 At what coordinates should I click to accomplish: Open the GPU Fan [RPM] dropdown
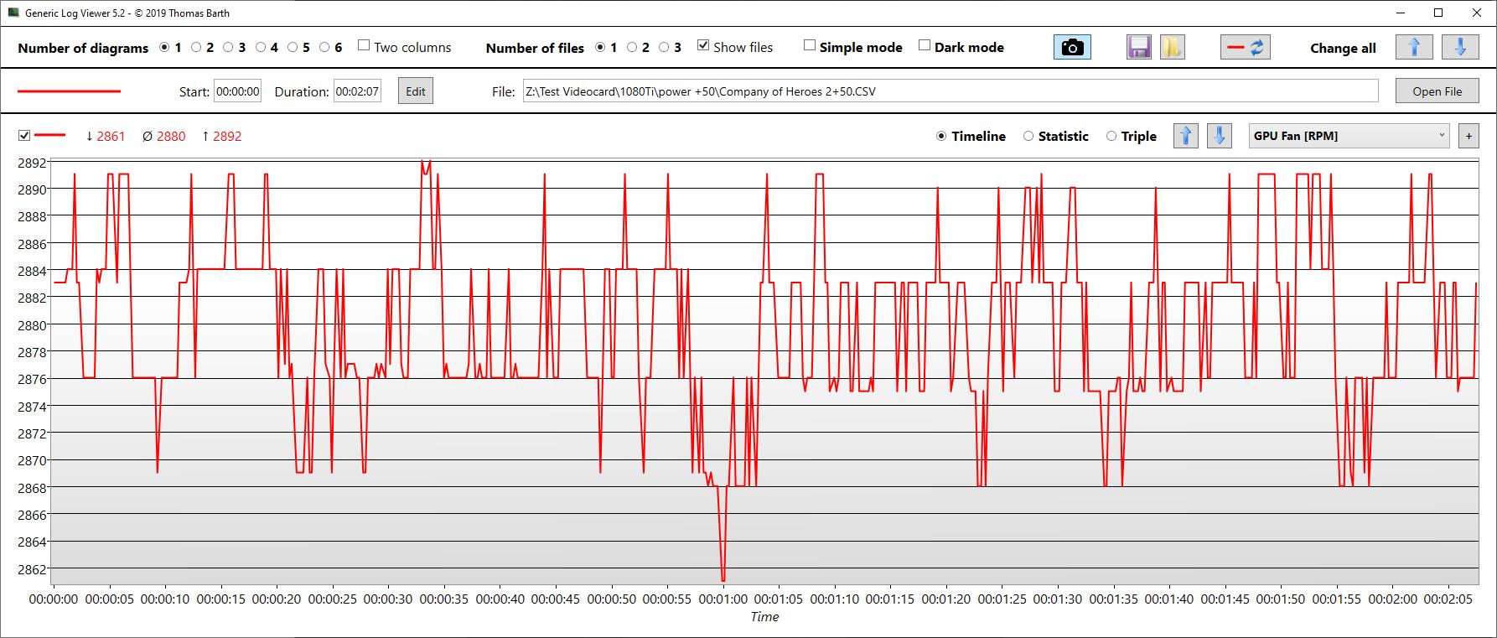[1349, 136]
